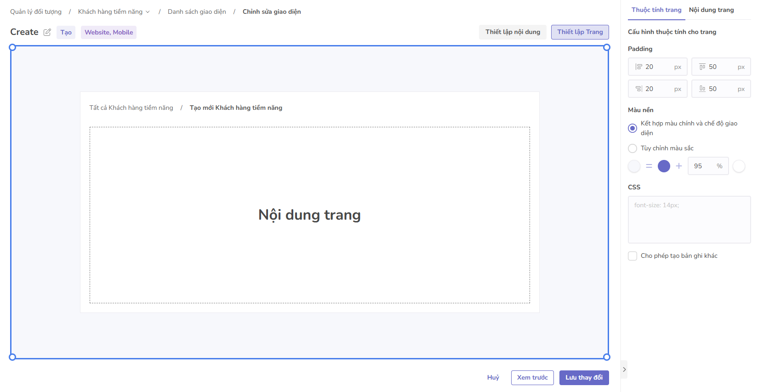Click Thiết lập Trang button

(x=580, y=32)
